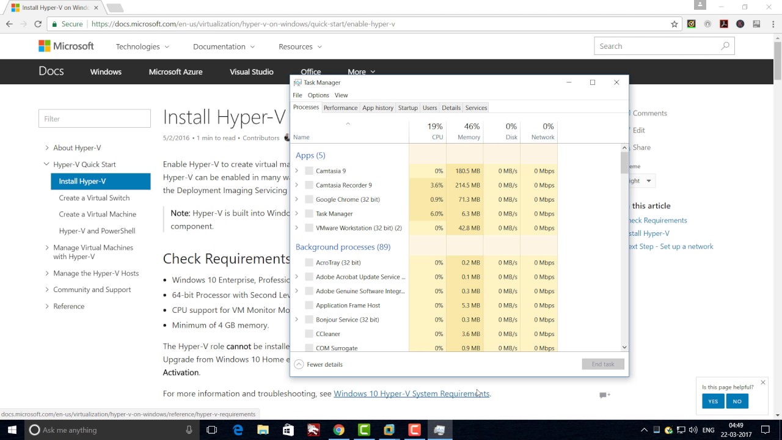This screenshot has height=440, width=782.
Task: Click the Task Manager vertical scrollbar thumb
Action: pyautogui.click(x=624, y=163)
